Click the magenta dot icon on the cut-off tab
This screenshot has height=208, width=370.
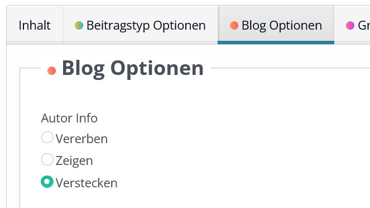pos(350,26)
